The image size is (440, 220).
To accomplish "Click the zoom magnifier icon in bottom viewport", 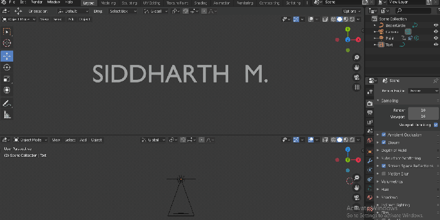I will tap(356, 178).
